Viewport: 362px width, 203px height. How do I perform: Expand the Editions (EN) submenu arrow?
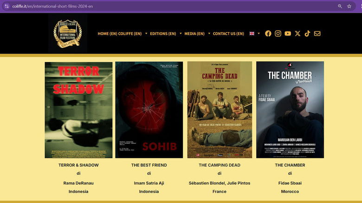[x=180, y=33]
